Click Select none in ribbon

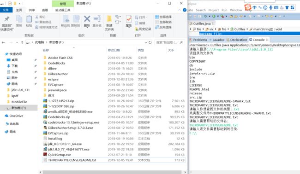pos(163,22)
